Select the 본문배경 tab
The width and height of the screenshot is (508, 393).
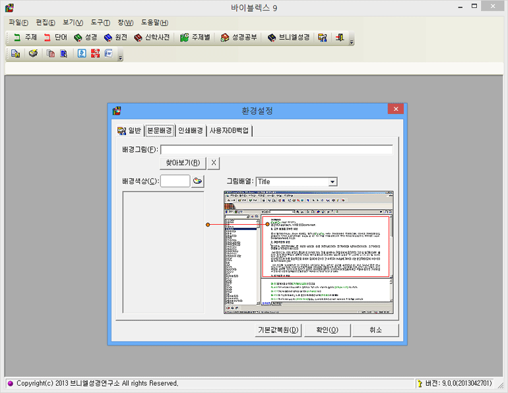point(160,131)
